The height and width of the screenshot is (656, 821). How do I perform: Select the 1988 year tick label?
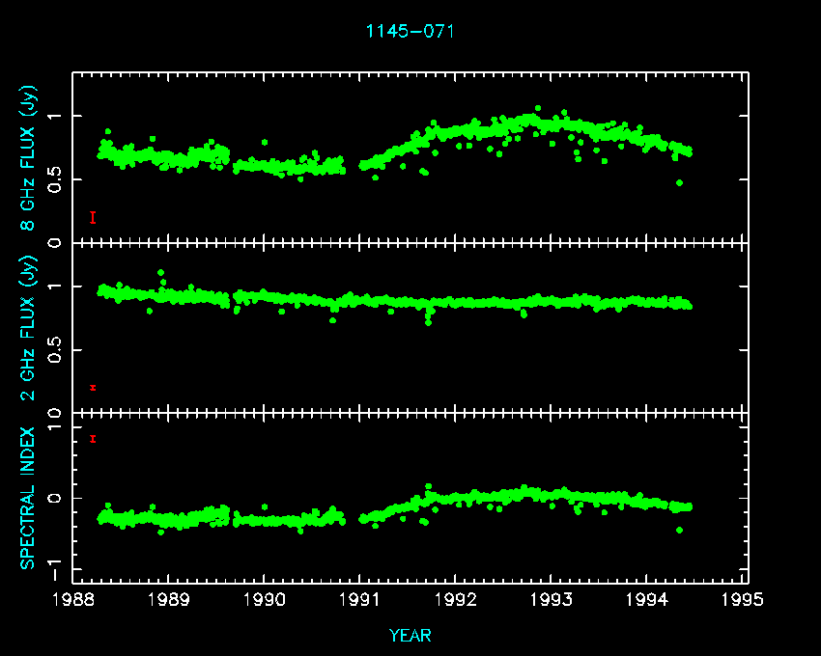(x=73, y=600)
